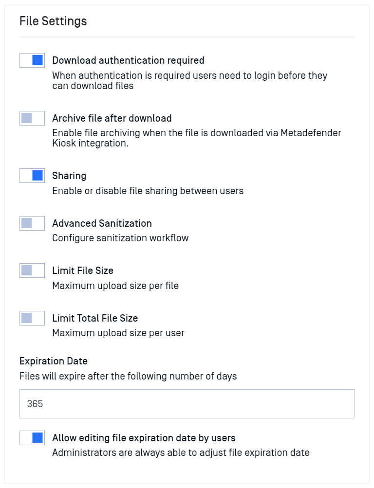Viewport: 374px width, 488px height.
Task: Enable the Limit Total File Size toggle
Action: pos(32,318)
